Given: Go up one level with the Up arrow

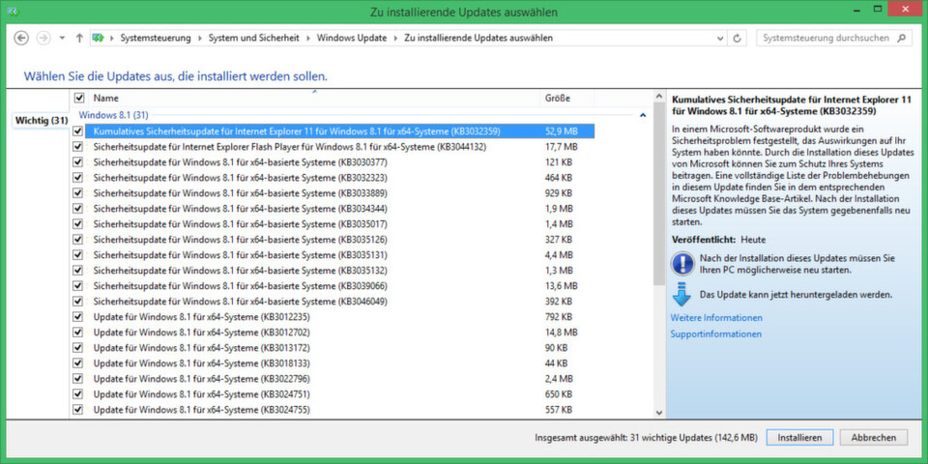Looking at the screenshot, I should [x=79, y=38].
